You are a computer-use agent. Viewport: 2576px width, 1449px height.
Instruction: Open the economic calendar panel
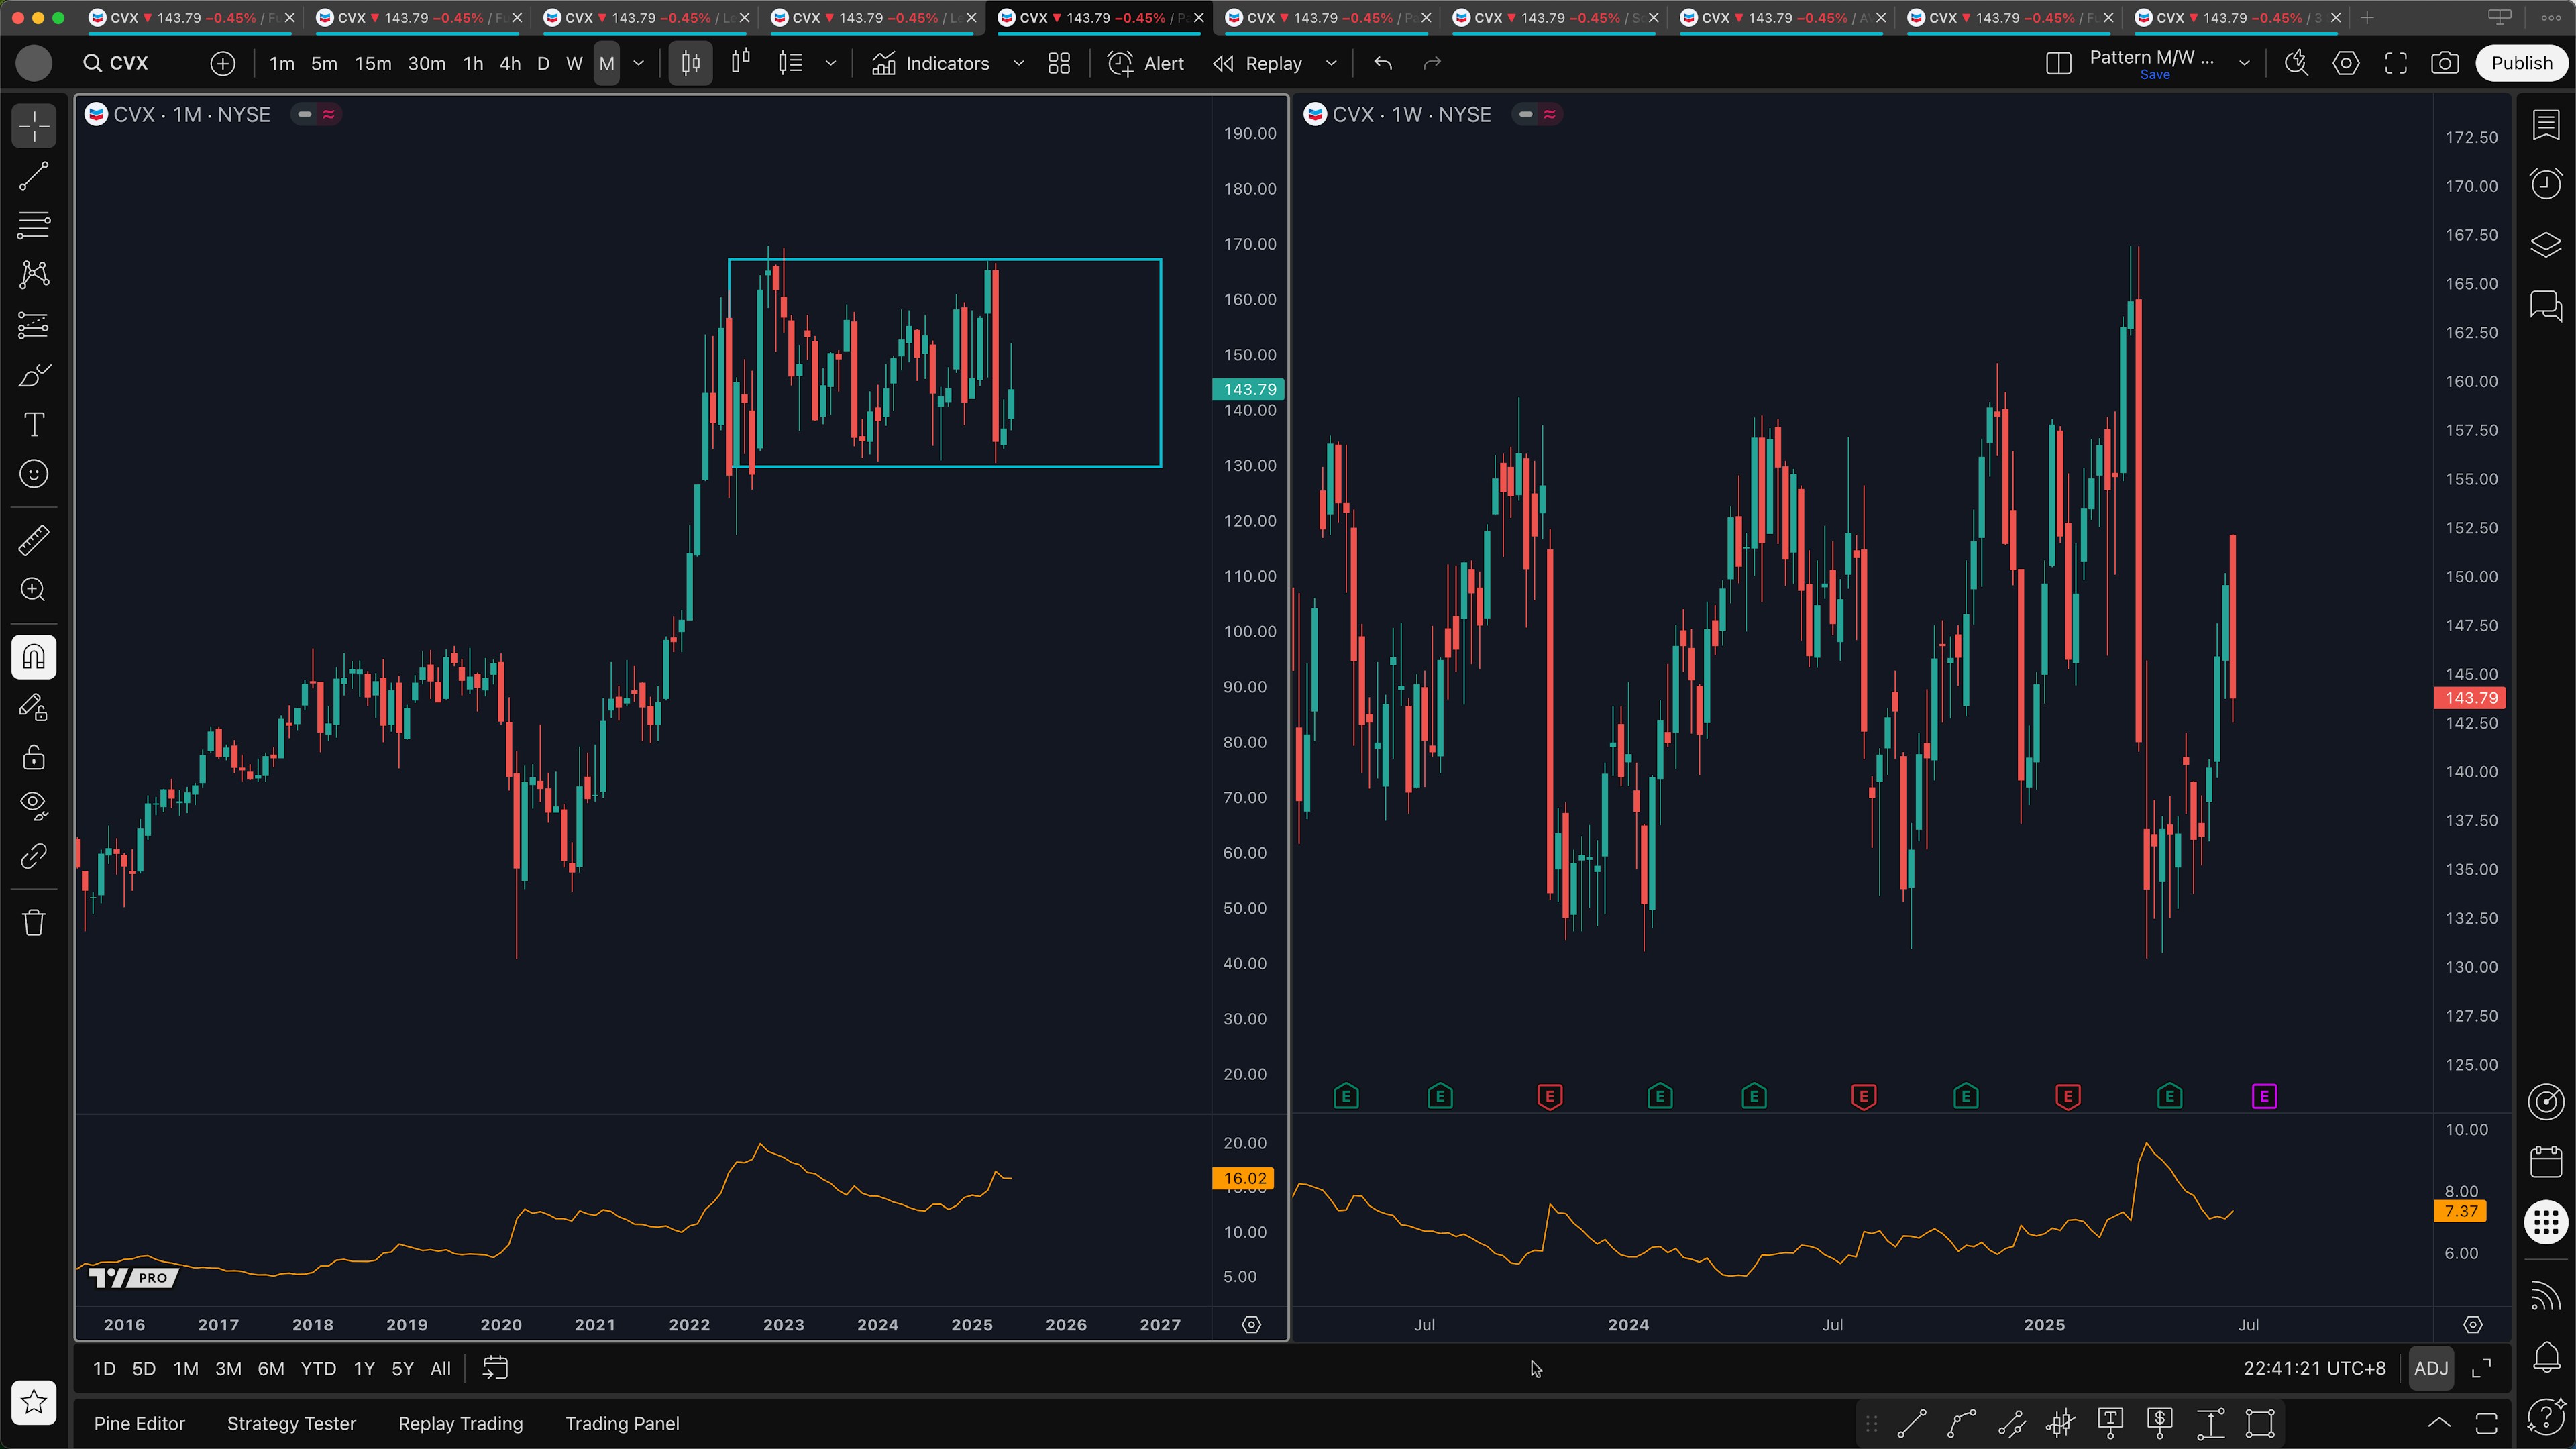pyautogui.click(x=2546, y=1162)
